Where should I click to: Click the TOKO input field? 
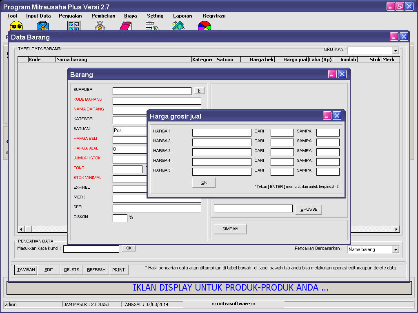click(127, 169)
